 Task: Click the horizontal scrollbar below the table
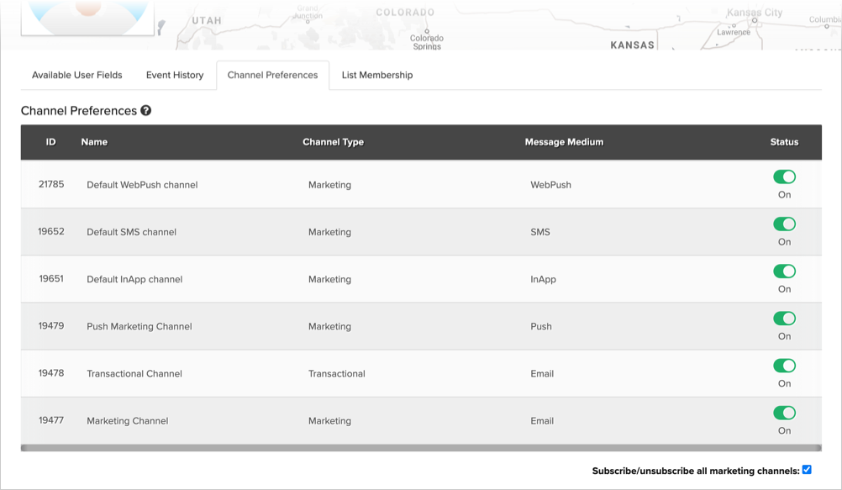[x=420, y=448]
